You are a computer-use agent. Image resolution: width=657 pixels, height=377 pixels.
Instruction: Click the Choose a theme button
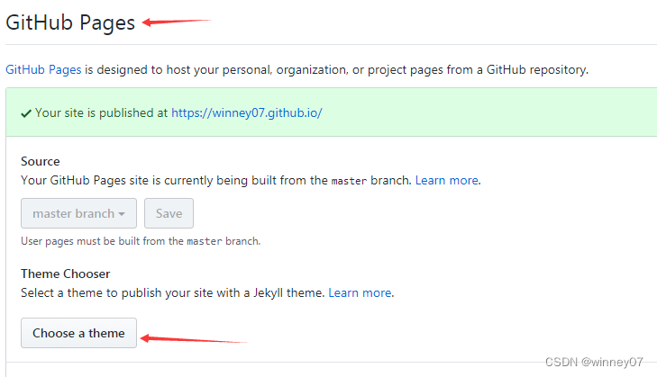[78, 333]
